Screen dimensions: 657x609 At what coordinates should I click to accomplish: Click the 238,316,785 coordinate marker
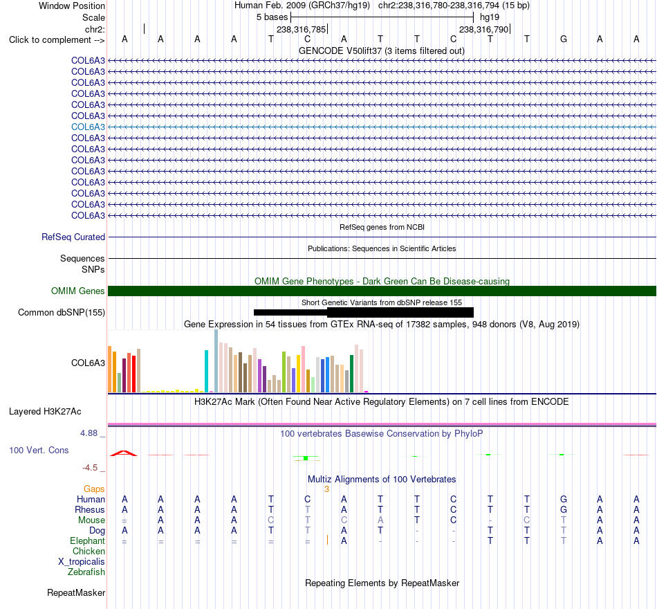(x=301, y=29)
